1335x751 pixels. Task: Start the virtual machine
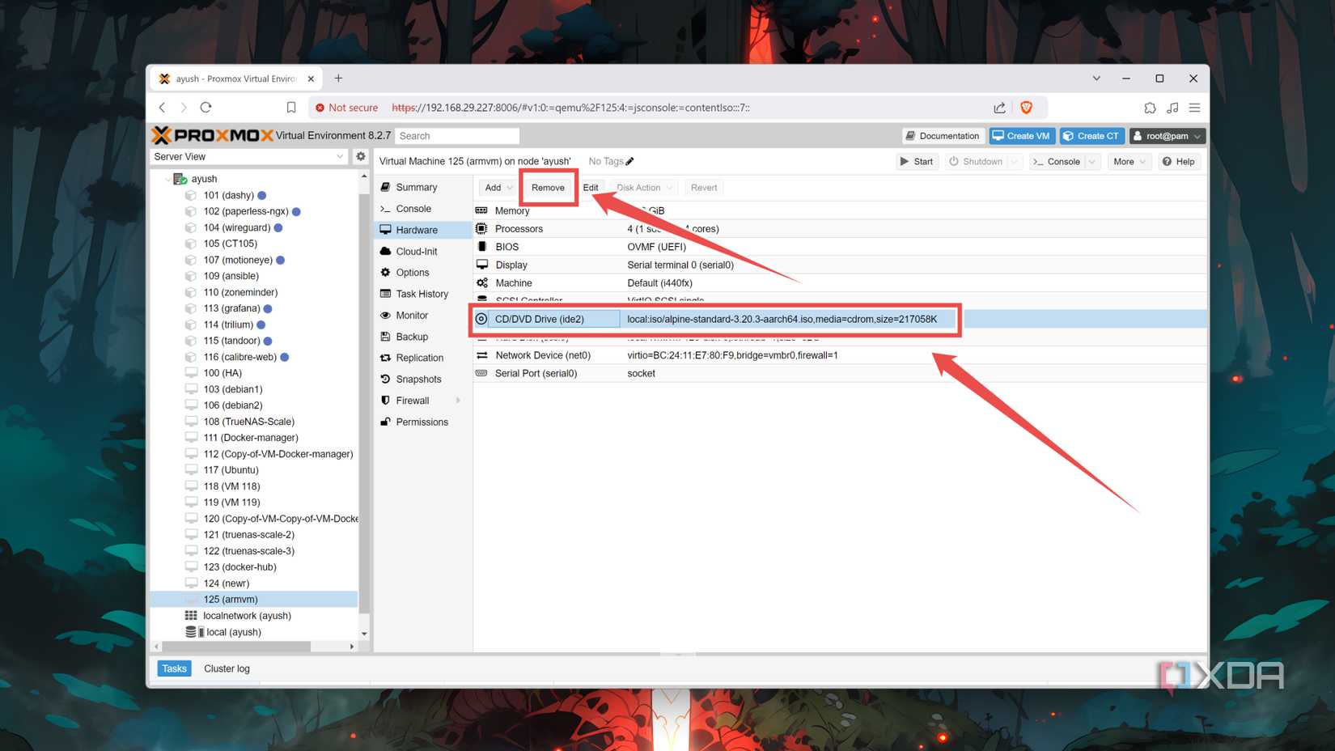point(917,162)
